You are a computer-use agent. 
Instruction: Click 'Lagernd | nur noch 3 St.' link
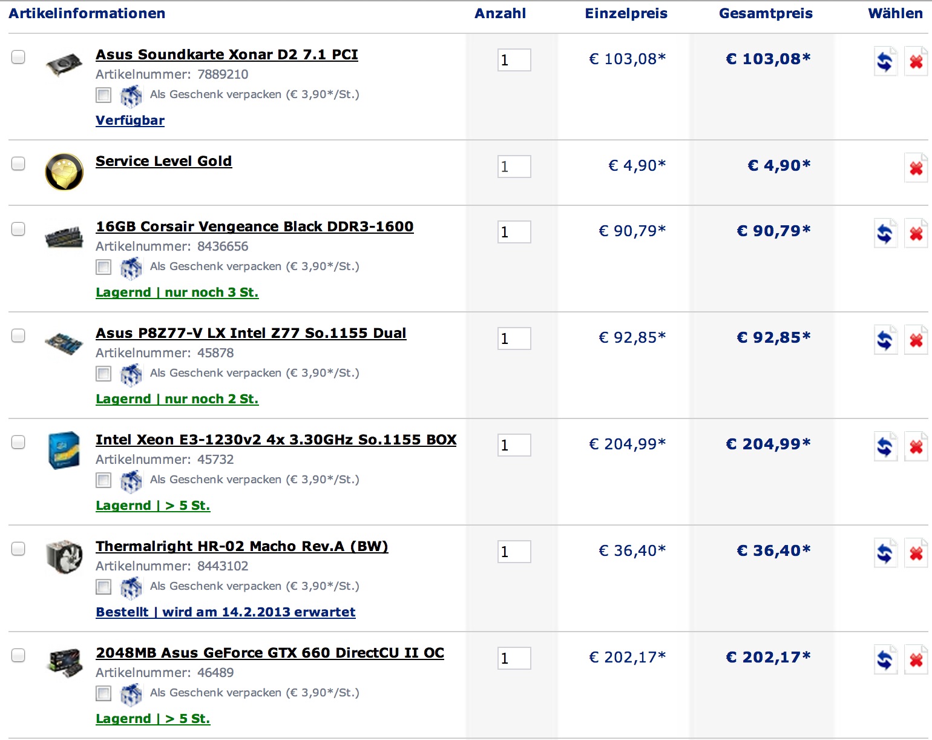tap(177, 292)
